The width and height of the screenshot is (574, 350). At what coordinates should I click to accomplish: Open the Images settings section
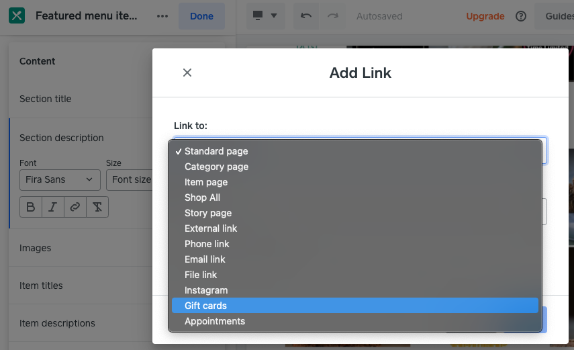[36, 248]
